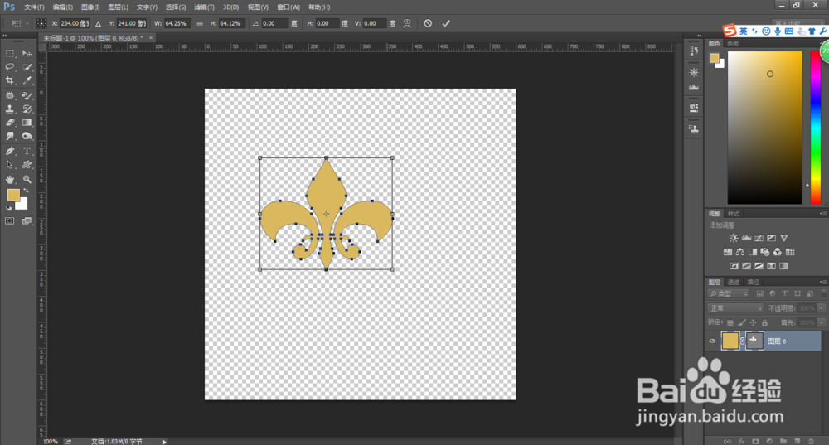Open the Layers panel flyout menu

pos(823,283)
